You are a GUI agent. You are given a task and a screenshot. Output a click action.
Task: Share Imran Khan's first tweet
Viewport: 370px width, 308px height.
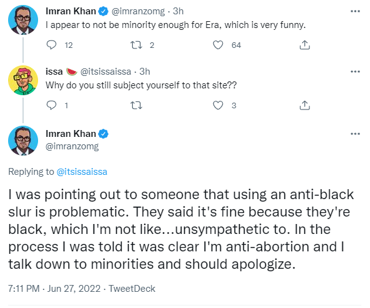pos(304,45)
